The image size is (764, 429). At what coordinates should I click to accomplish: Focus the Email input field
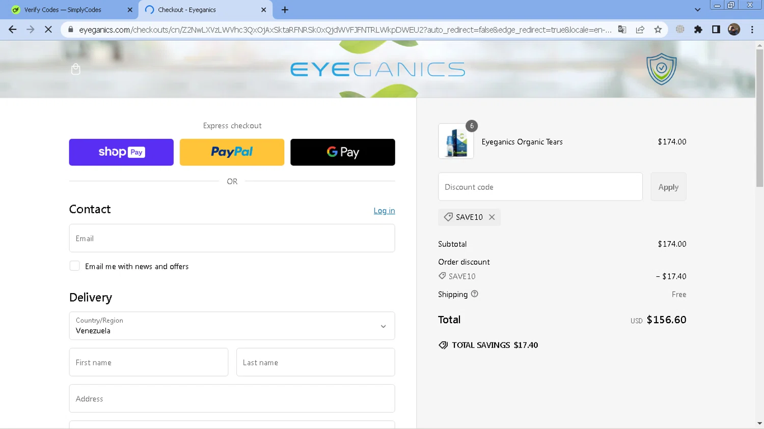tap(232, 238)
